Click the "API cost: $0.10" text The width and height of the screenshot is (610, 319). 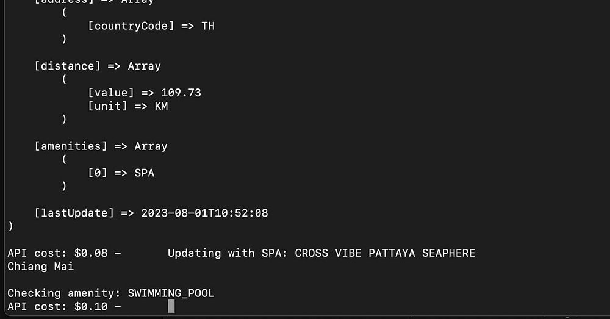point(57,306)
